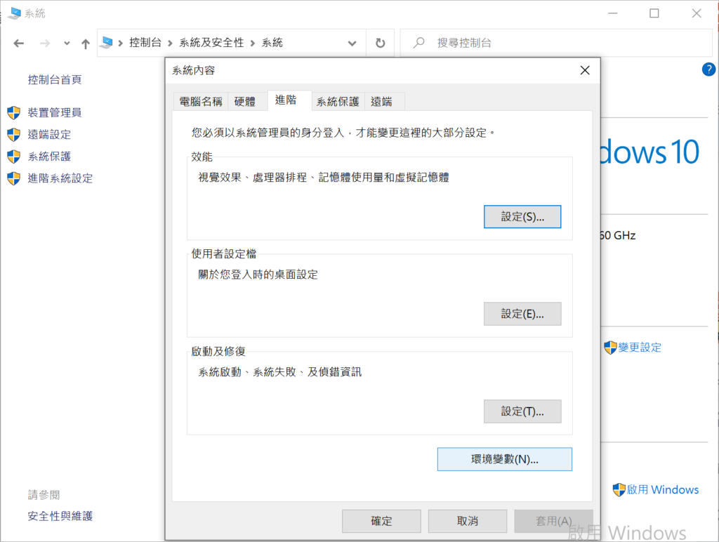This screenshot has width=719, height=542.
Task: Click the magnifier icon in the search box
Action: pos(418,43)
